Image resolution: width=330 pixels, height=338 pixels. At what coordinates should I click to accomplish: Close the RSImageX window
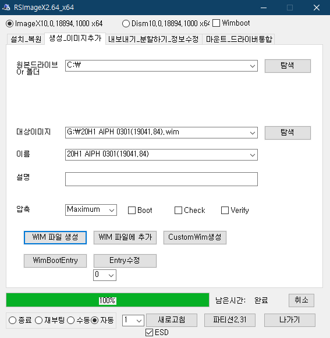click(317, 8)
